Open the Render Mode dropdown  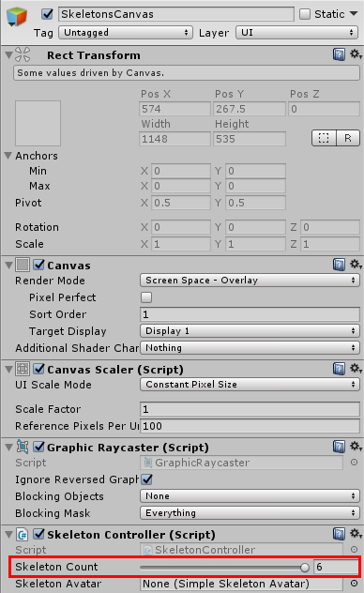pyautogui.click(x=250, y=281)
